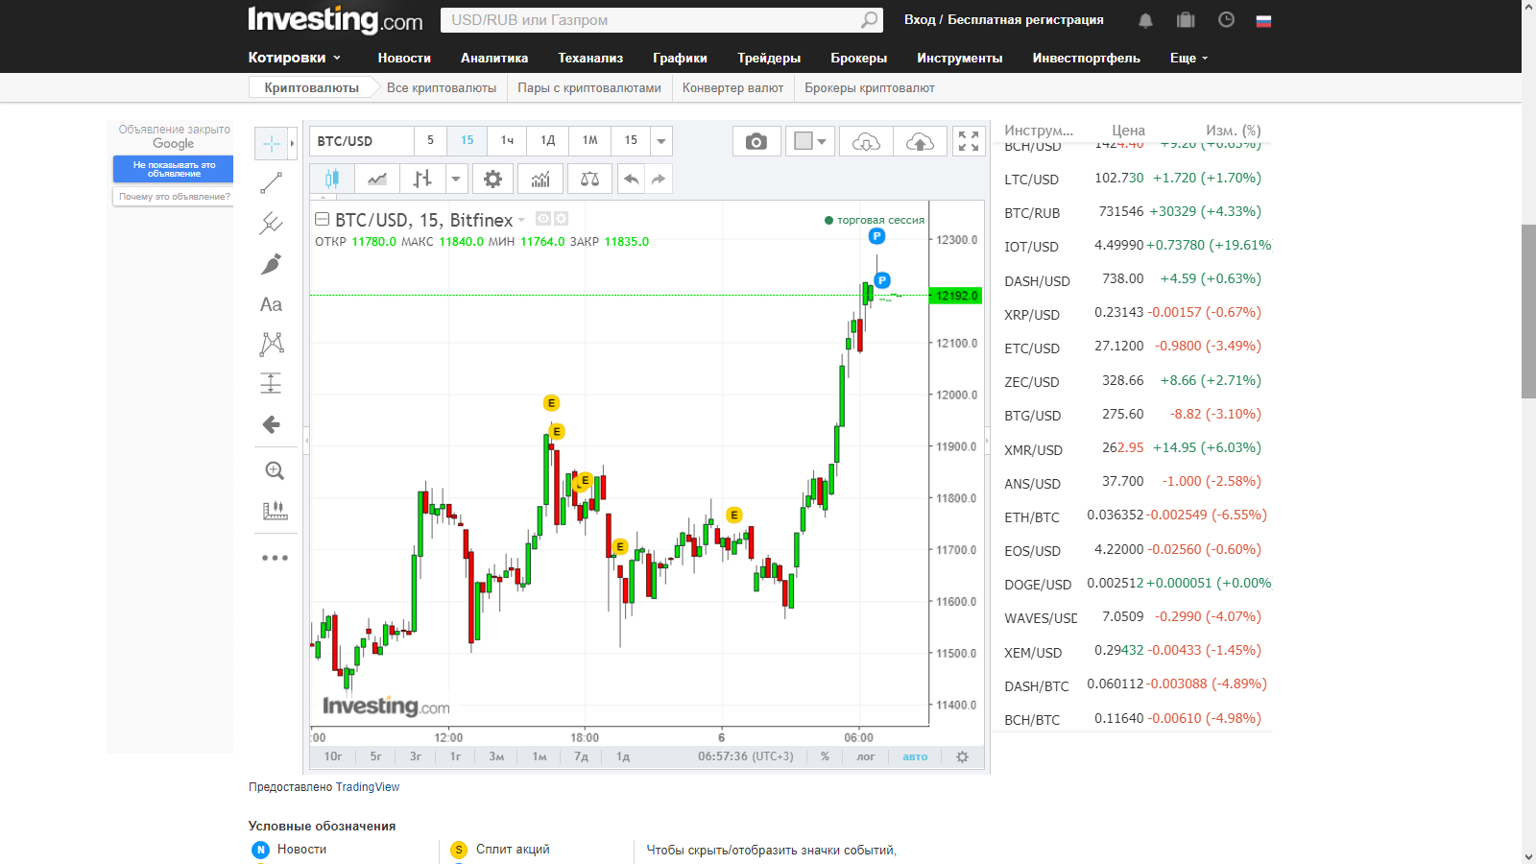Redo last chart action

pyautogui.click(x=659, y=179)
